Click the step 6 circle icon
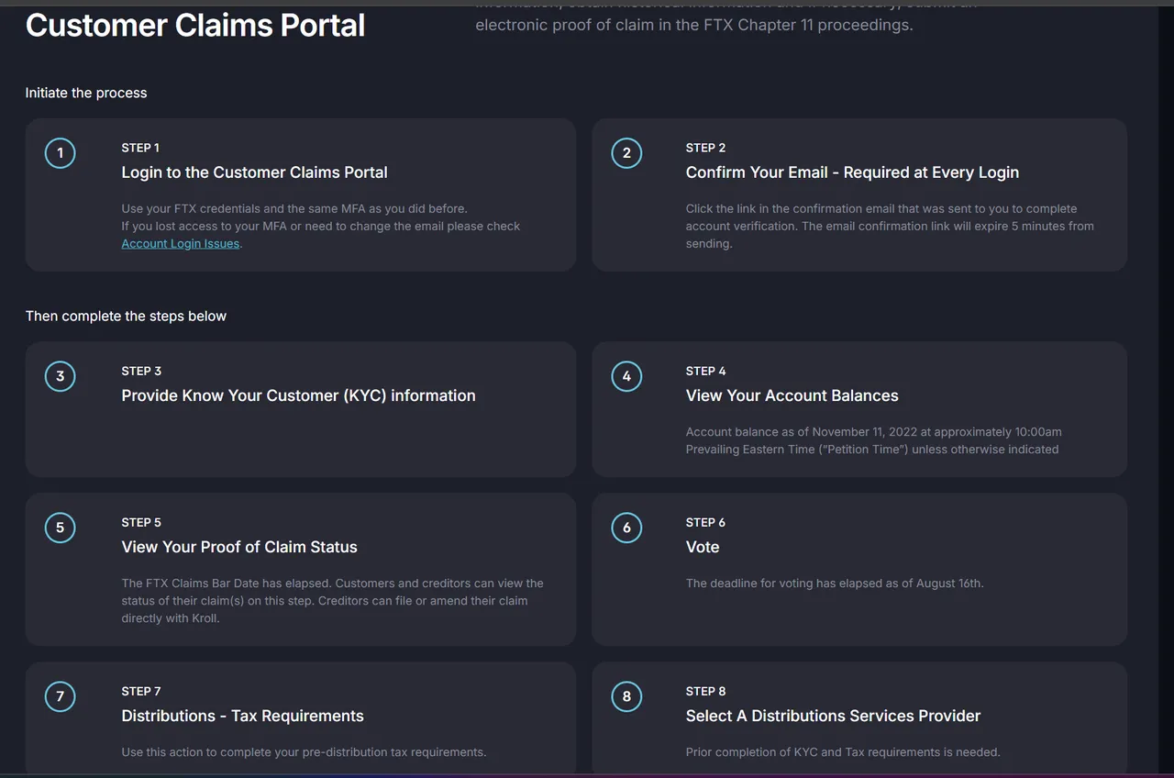 click(x=626, y=528)
